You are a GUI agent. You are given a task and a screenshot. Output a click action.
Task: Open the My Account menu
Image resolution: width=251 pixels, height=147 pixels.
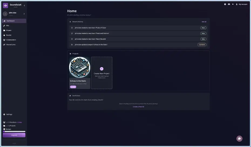(241, 4)
